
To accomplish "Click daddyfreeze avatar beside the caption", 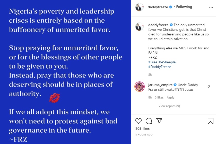I will (139, 27).
